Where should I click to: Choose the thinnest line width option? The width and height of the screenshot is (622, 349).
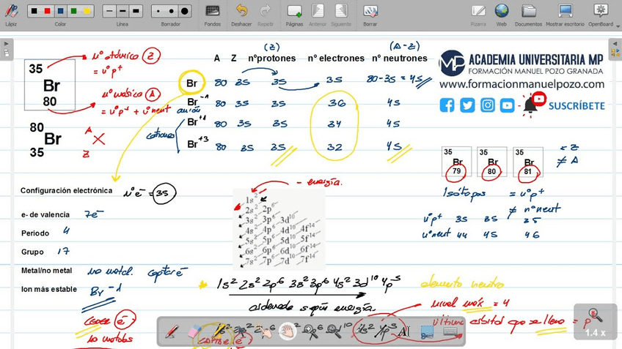pyautogui.click(x=109, y=12)
